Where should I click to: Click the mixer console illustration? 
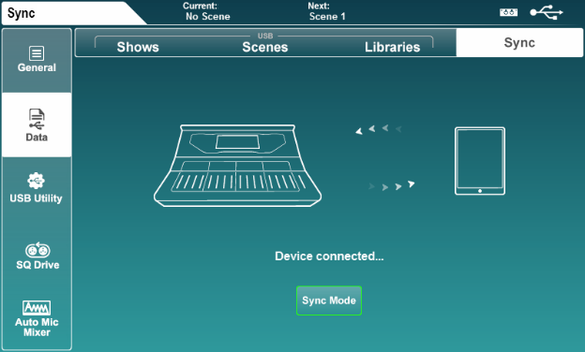238,166
